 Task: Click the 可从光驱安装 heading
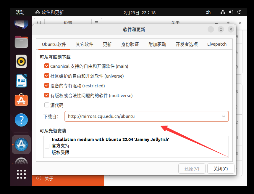[x=53, y=131]
